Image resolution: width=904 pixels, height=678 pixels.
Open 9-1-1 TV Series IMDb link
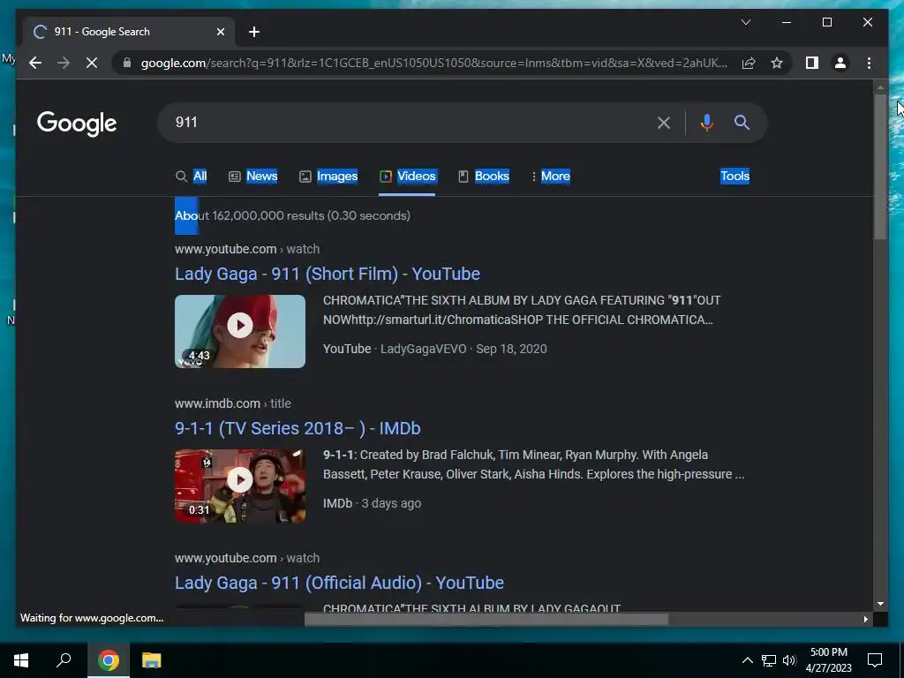(x=298, y=428)
